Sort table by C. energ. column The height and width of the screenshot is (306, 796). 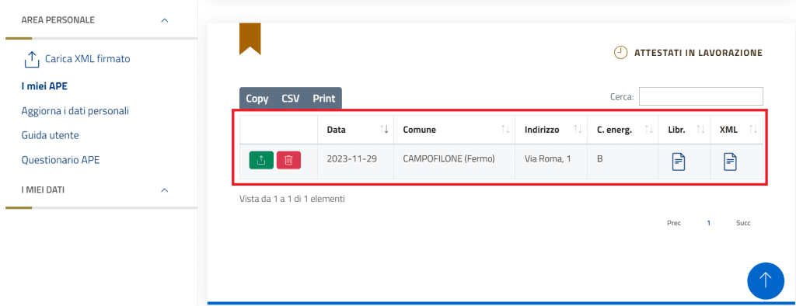pos(623,130)
